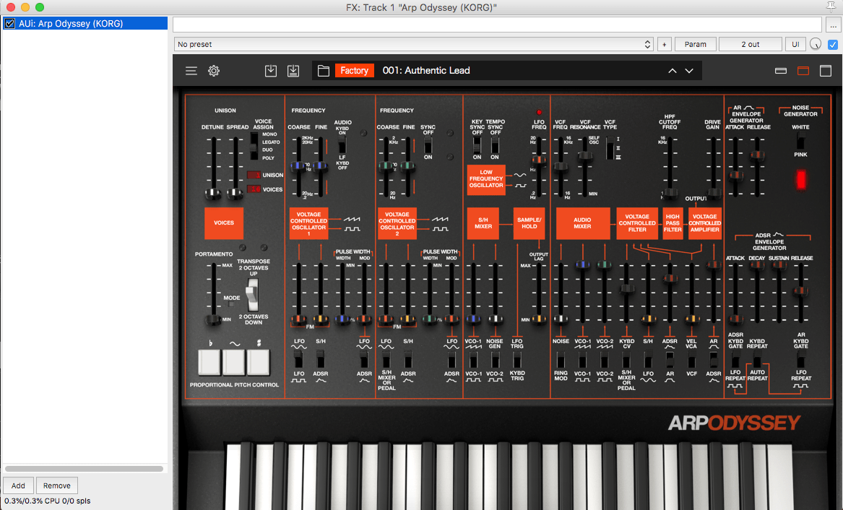Click the Sample/Hold block

click(x=529, y=223)
